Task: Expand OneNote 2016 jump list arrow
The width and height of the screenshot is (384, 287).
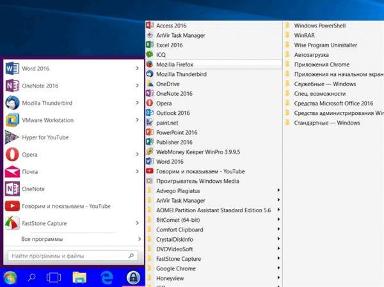Action: [x=138, y=86]
